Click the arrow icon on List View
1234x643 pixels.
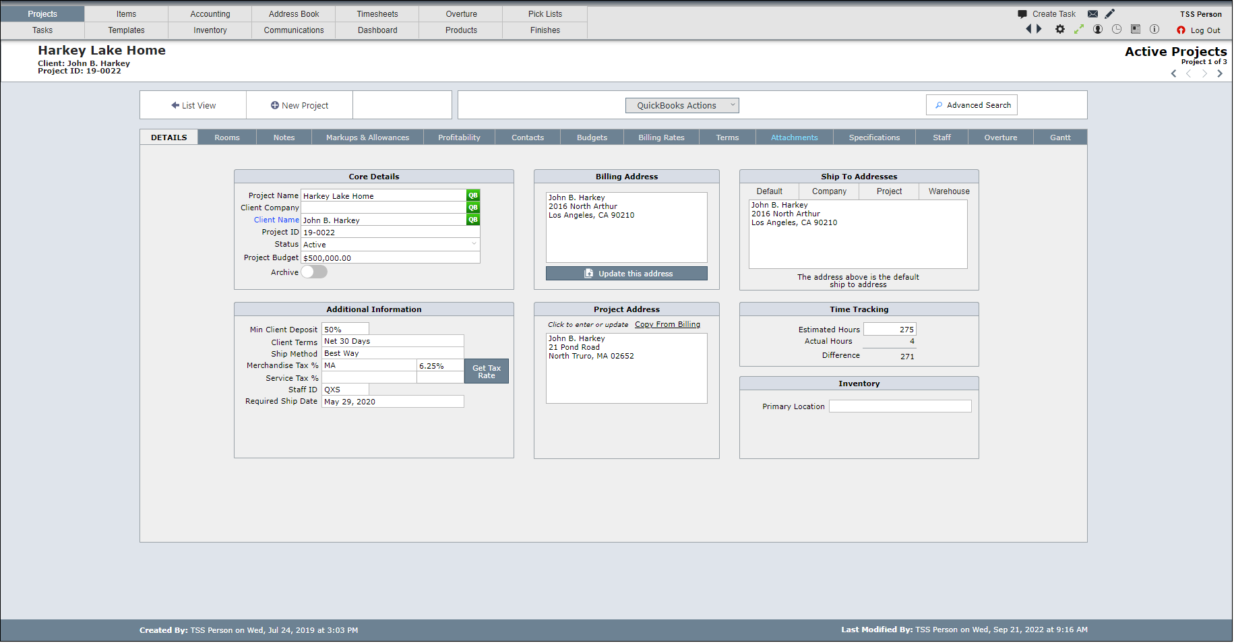point(175,105)
